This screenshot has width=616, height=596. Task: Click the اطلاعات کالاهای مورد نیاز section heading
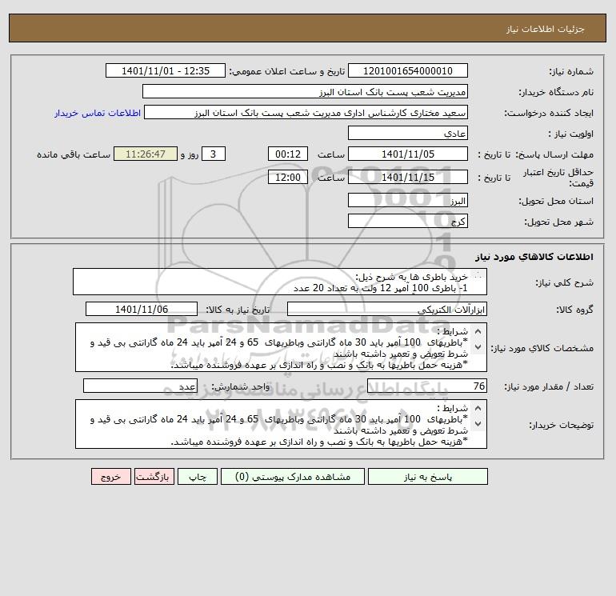534,257
